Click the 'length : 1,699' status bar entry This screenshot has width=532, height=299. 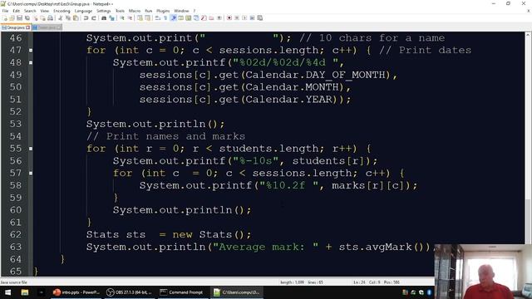click(x=292, y=282)
